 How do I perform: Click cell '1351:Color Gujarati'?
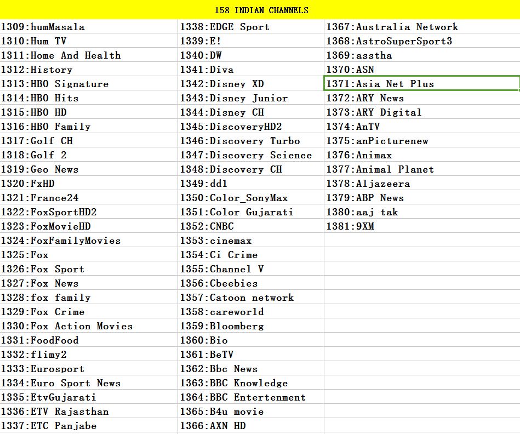click(251, 212)
